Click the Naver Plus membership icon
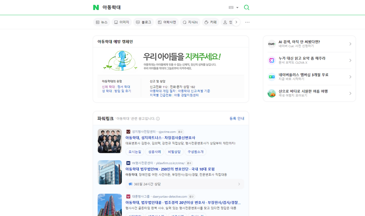 click(x=272, y=77)
